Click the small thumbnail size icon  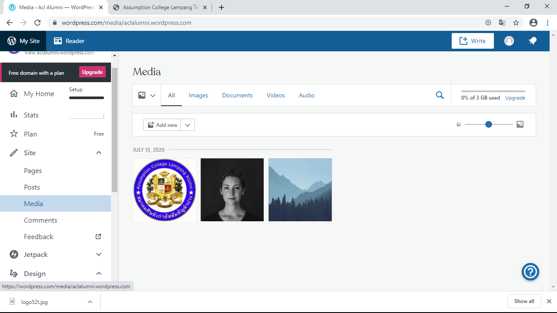459,125
